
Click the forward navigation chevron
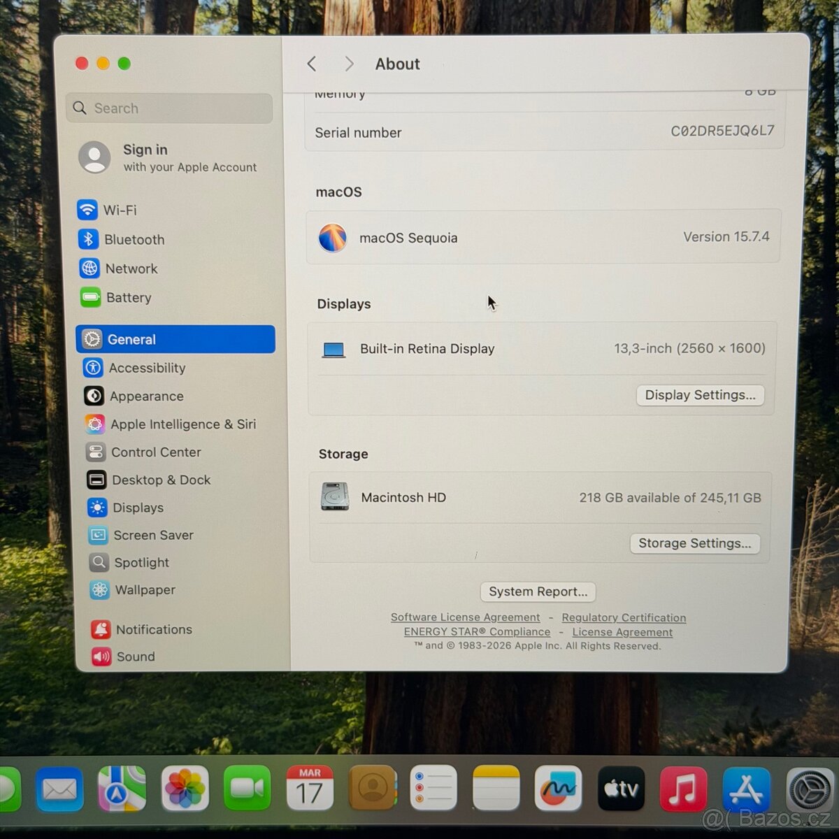click(349, 64)
